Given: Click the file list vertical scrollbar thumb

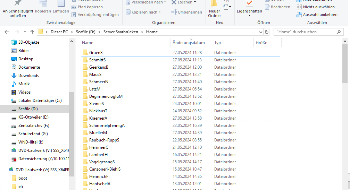Looking at the screenshot, I should click(x=345, y=64).
